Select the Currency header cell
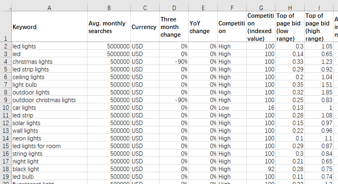Screen dimensions: 338x184 pos(144,27)
